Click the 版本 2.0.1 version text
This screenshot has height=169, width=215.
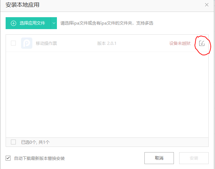(106, 43)
